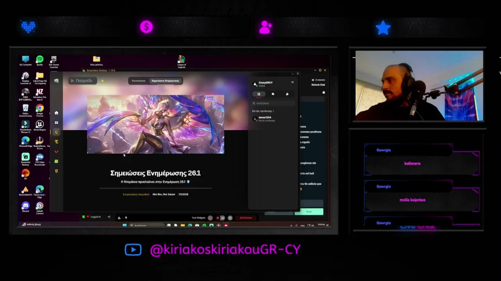The width and height of the screenshot is (501, 281).
Task: Go to Home in the Riot client sidebar
Action: [56, 113]
